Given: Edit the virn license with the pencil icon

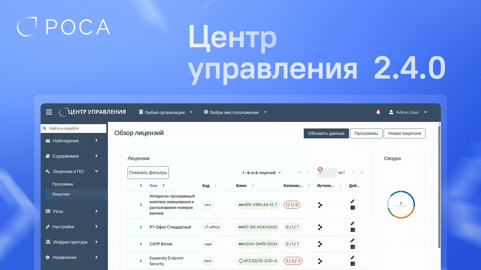Looking at the screenshot, I should pyautogui.click(x=352, y=201).
